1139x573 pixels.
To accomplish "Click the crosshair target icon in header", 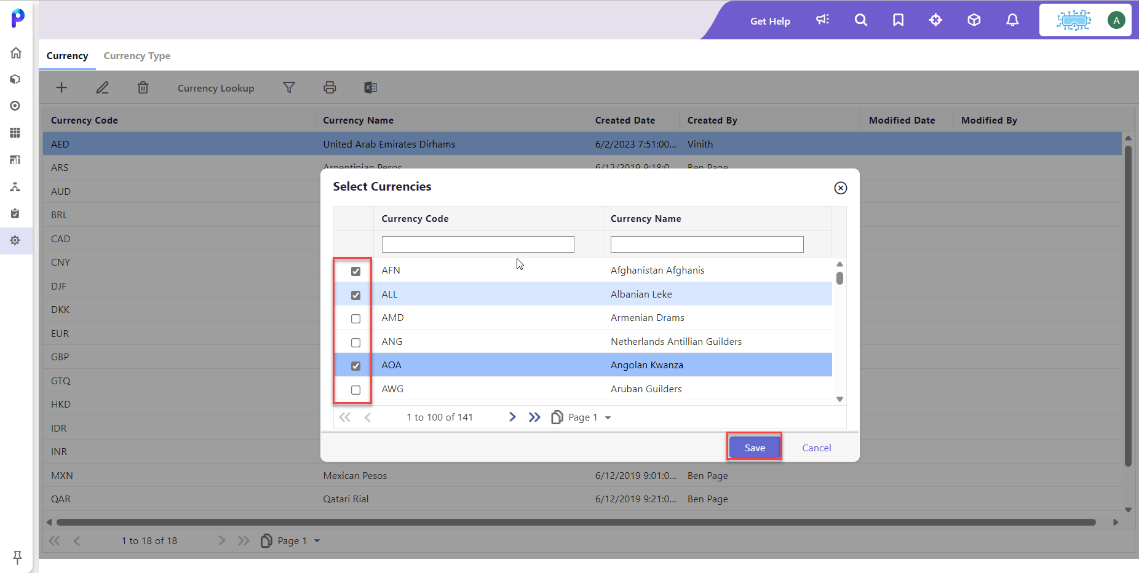I will pos(935,20).
